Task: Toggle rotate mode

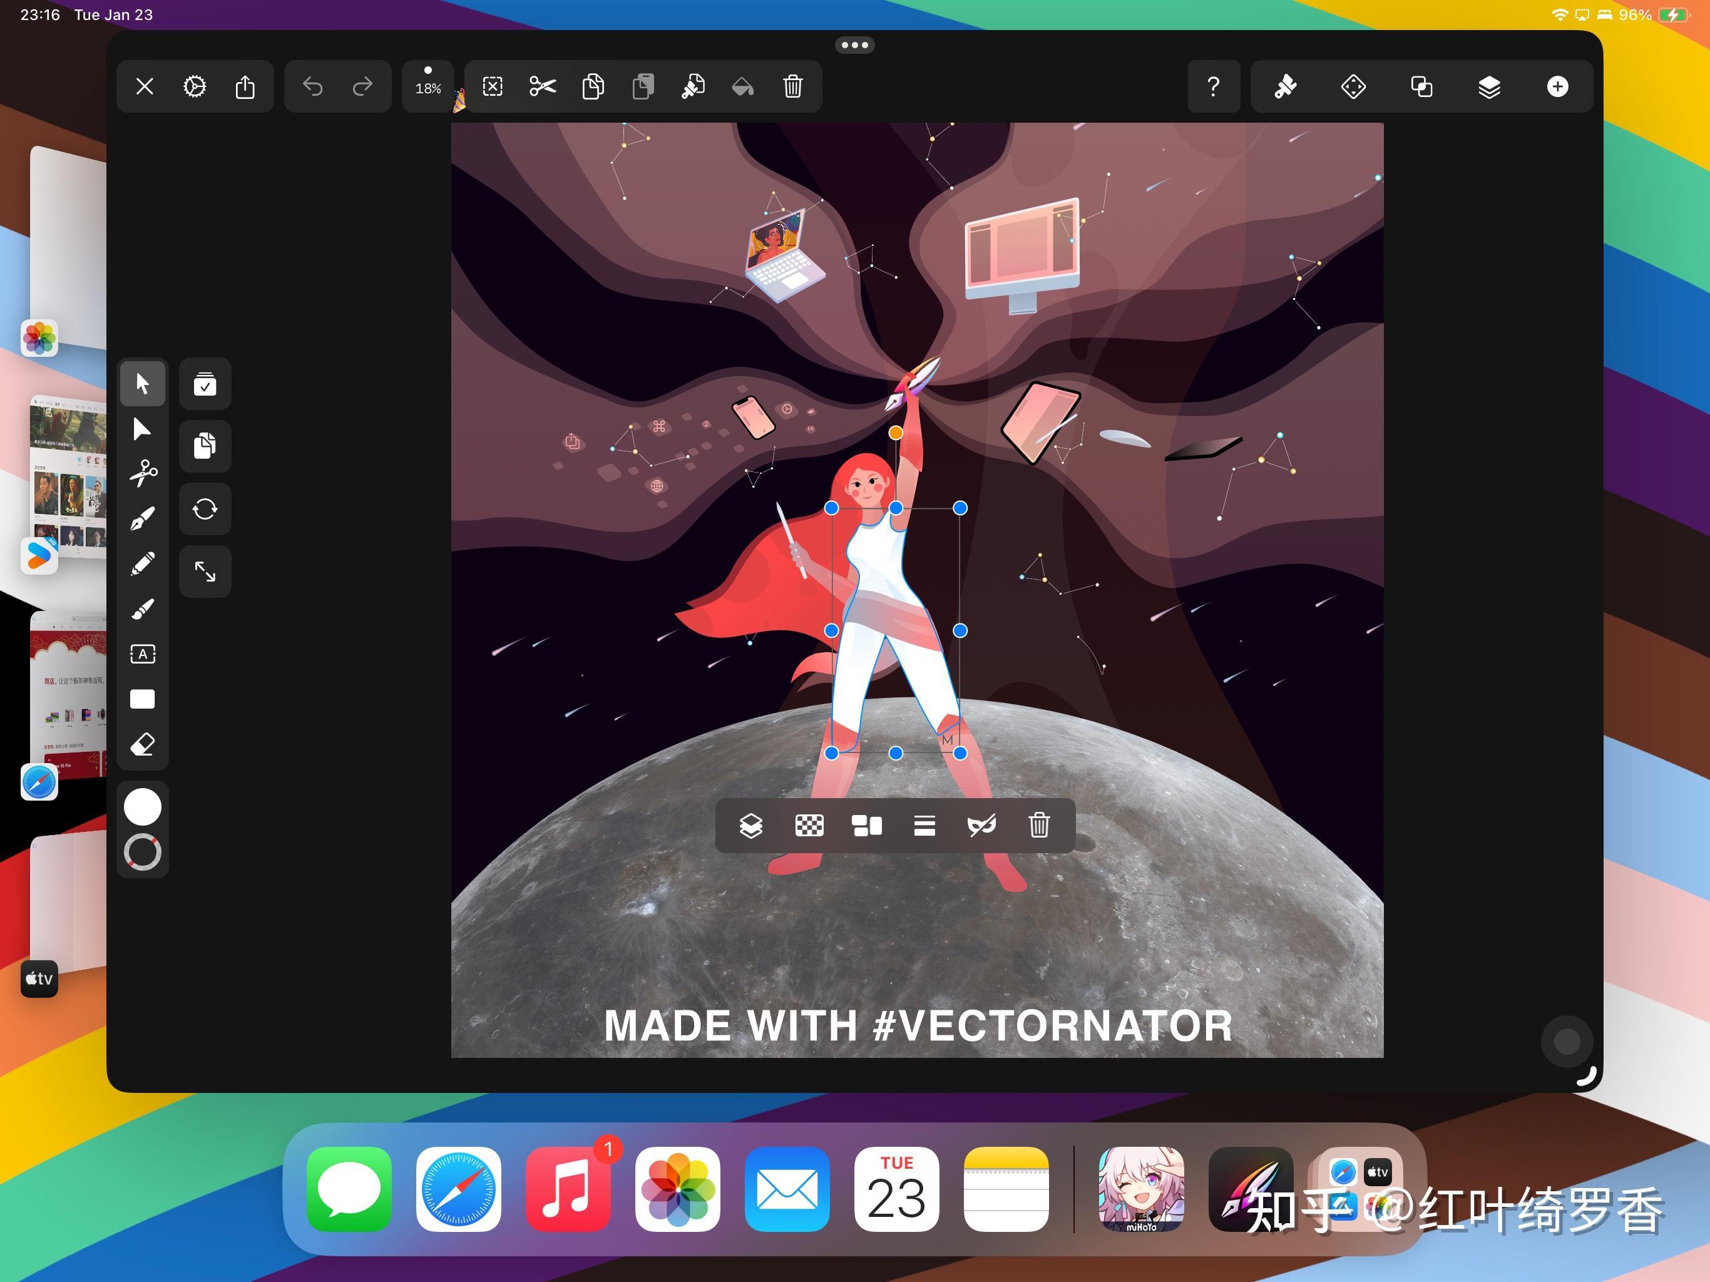Action: pyautogui.click(x=205, y=509)
